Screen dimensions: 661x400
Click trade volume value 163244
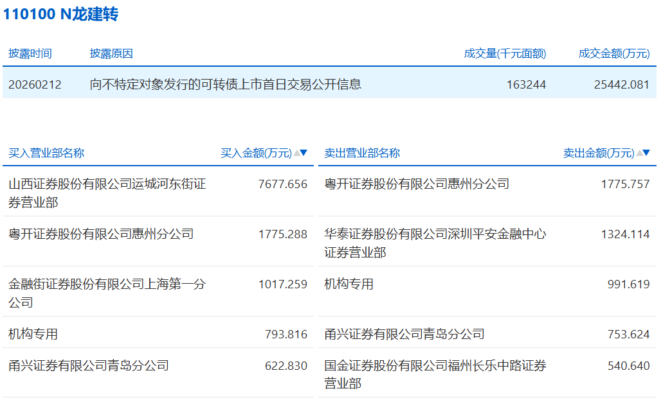(x=526, y=85)
